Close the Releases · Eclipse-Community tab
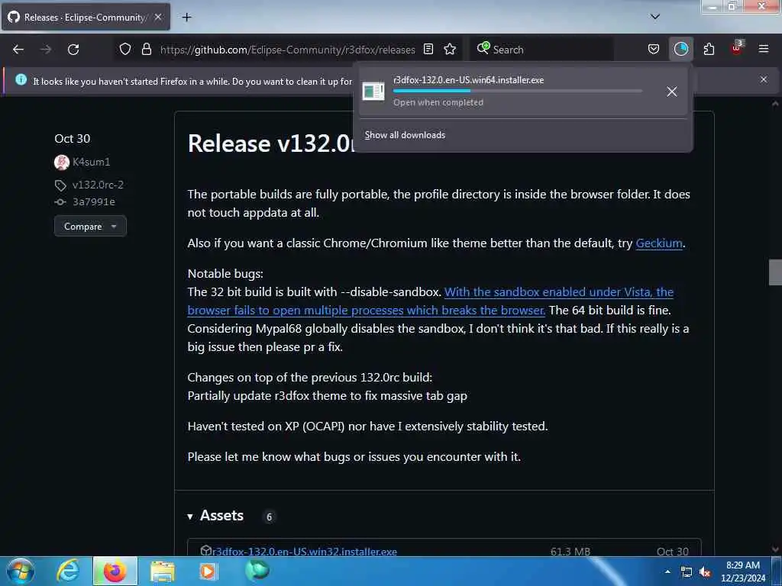Viewport: 782px width, 586px height. (x=158, y=17)
